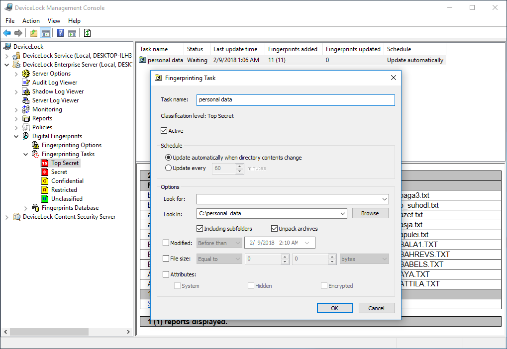
Task: Click the Refresh toolbar icon
Action: click(x=88, y=33)
